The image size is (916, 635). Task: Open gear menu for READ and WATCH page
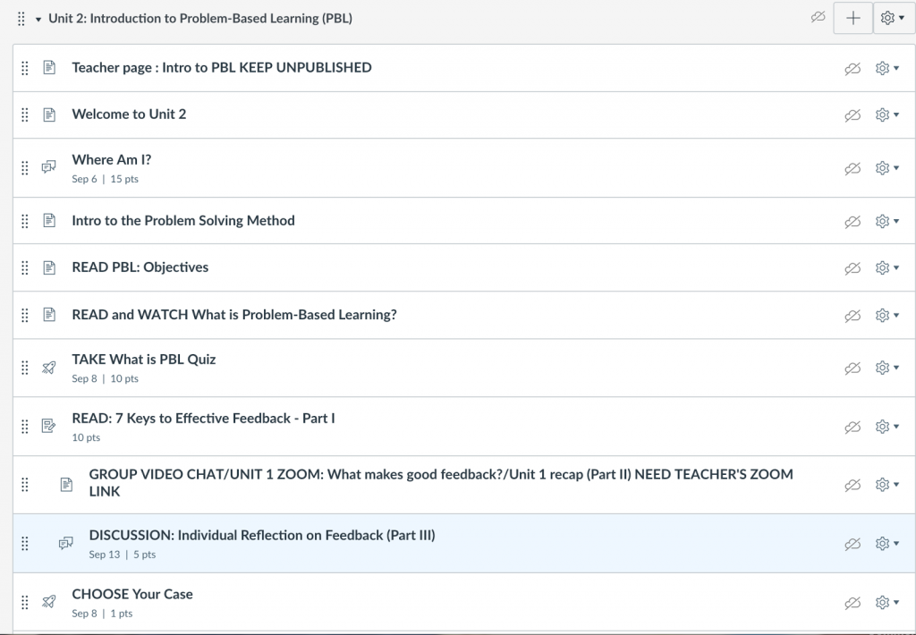[x=886, y=316]
